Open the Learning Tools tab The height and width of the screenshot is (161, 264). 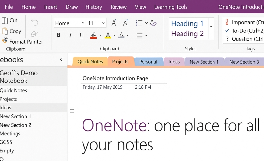coord(171,7)
